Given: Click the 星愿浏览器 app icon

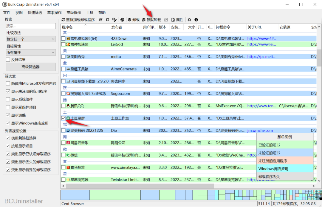Looking at the screenshot, I should [68, 180].
